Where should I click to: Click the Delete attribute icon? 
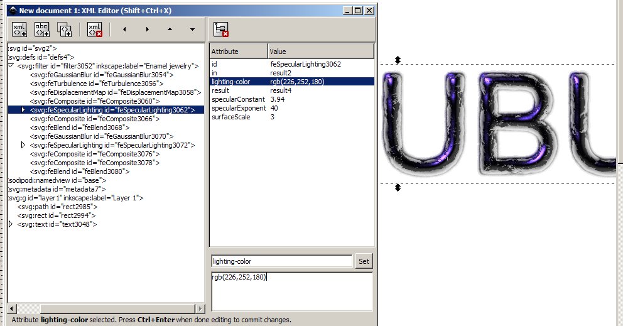[220, 29]
